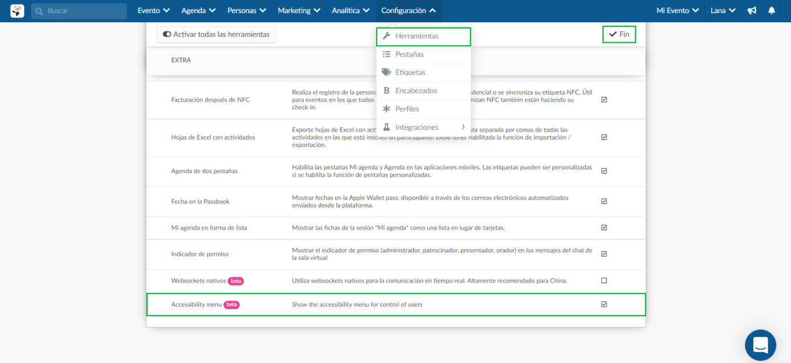Screen dimensions: 791x363
Task: Click the Indicador de permiso label
Action: 200,254
